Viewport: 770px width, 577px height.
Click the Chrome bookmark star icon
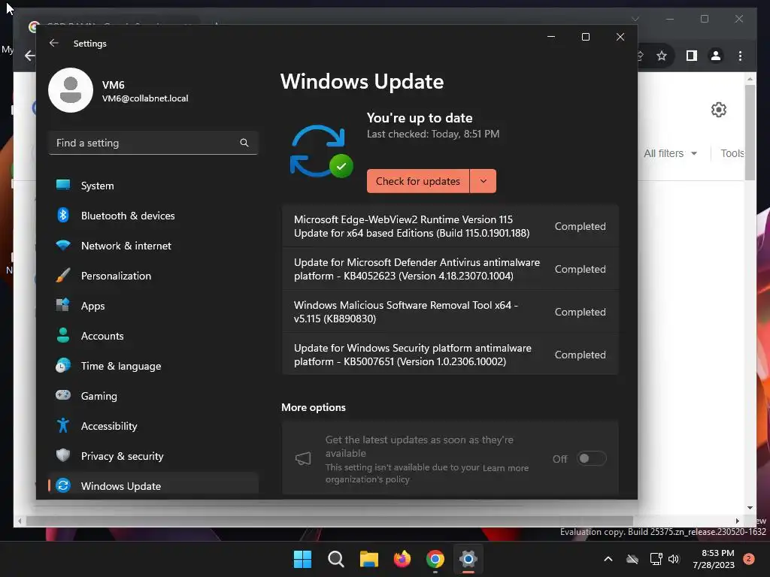coord(662,56)
